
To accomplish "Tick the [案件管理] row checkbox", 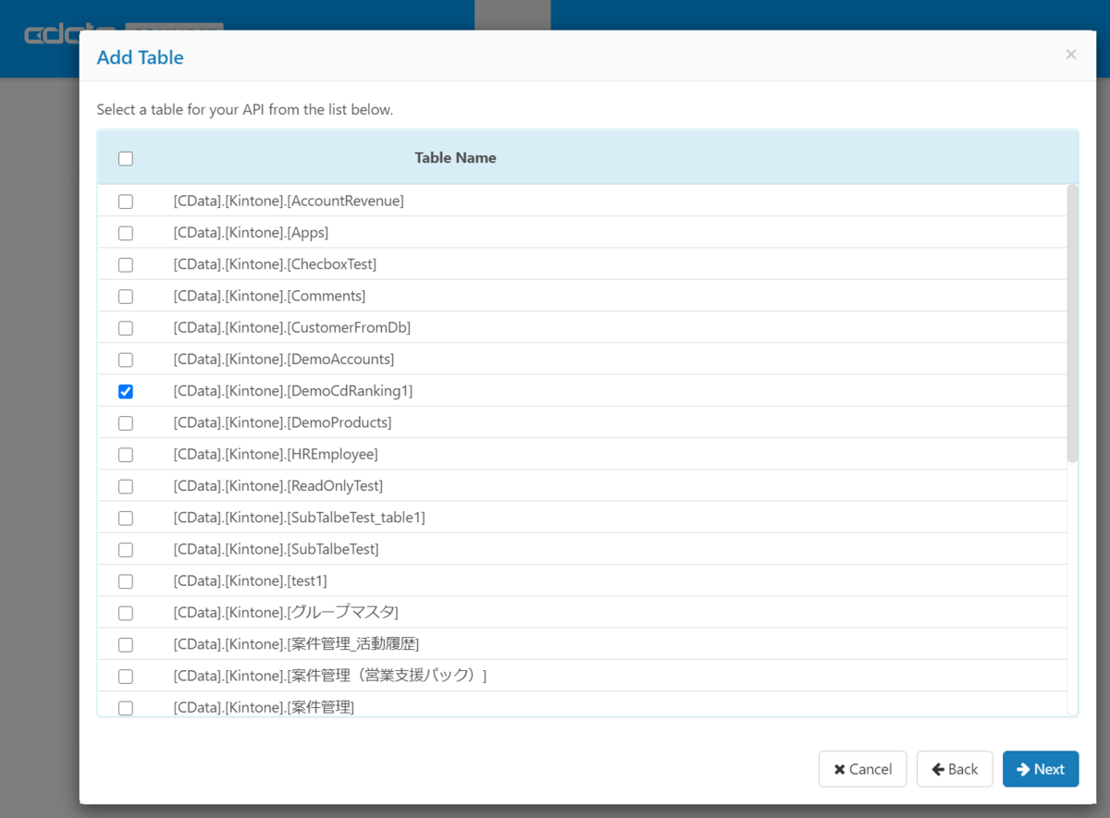I will pos(126,708).
